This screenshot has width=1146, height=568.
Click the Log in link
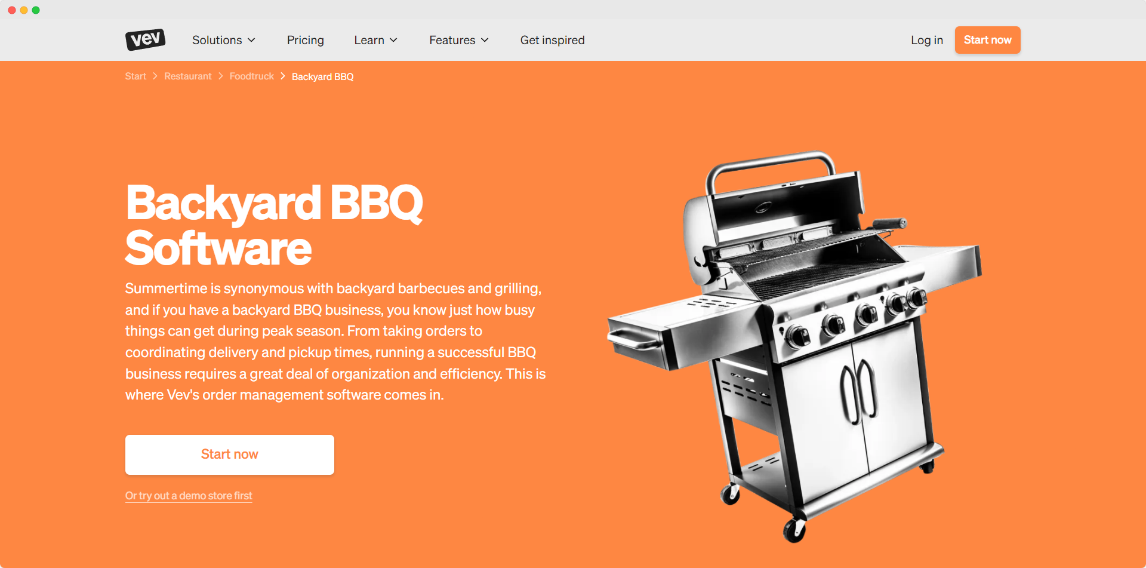coord(926,40)
